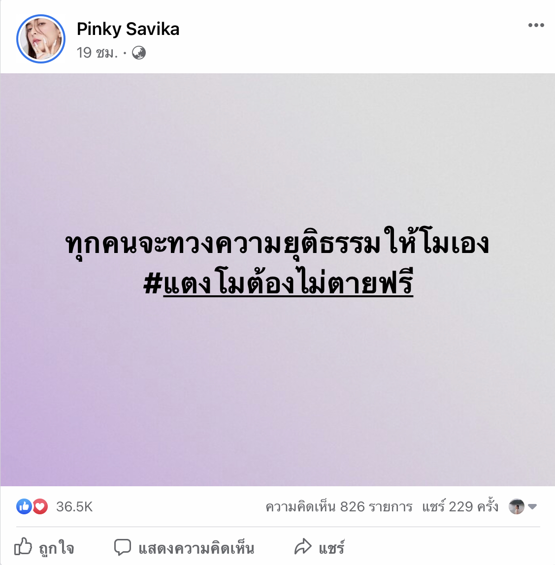Image resolution: width=555 pixels, height=565 pixels.
Task: Click the small commenter avatar thumbnail
Action: (517, 506)
